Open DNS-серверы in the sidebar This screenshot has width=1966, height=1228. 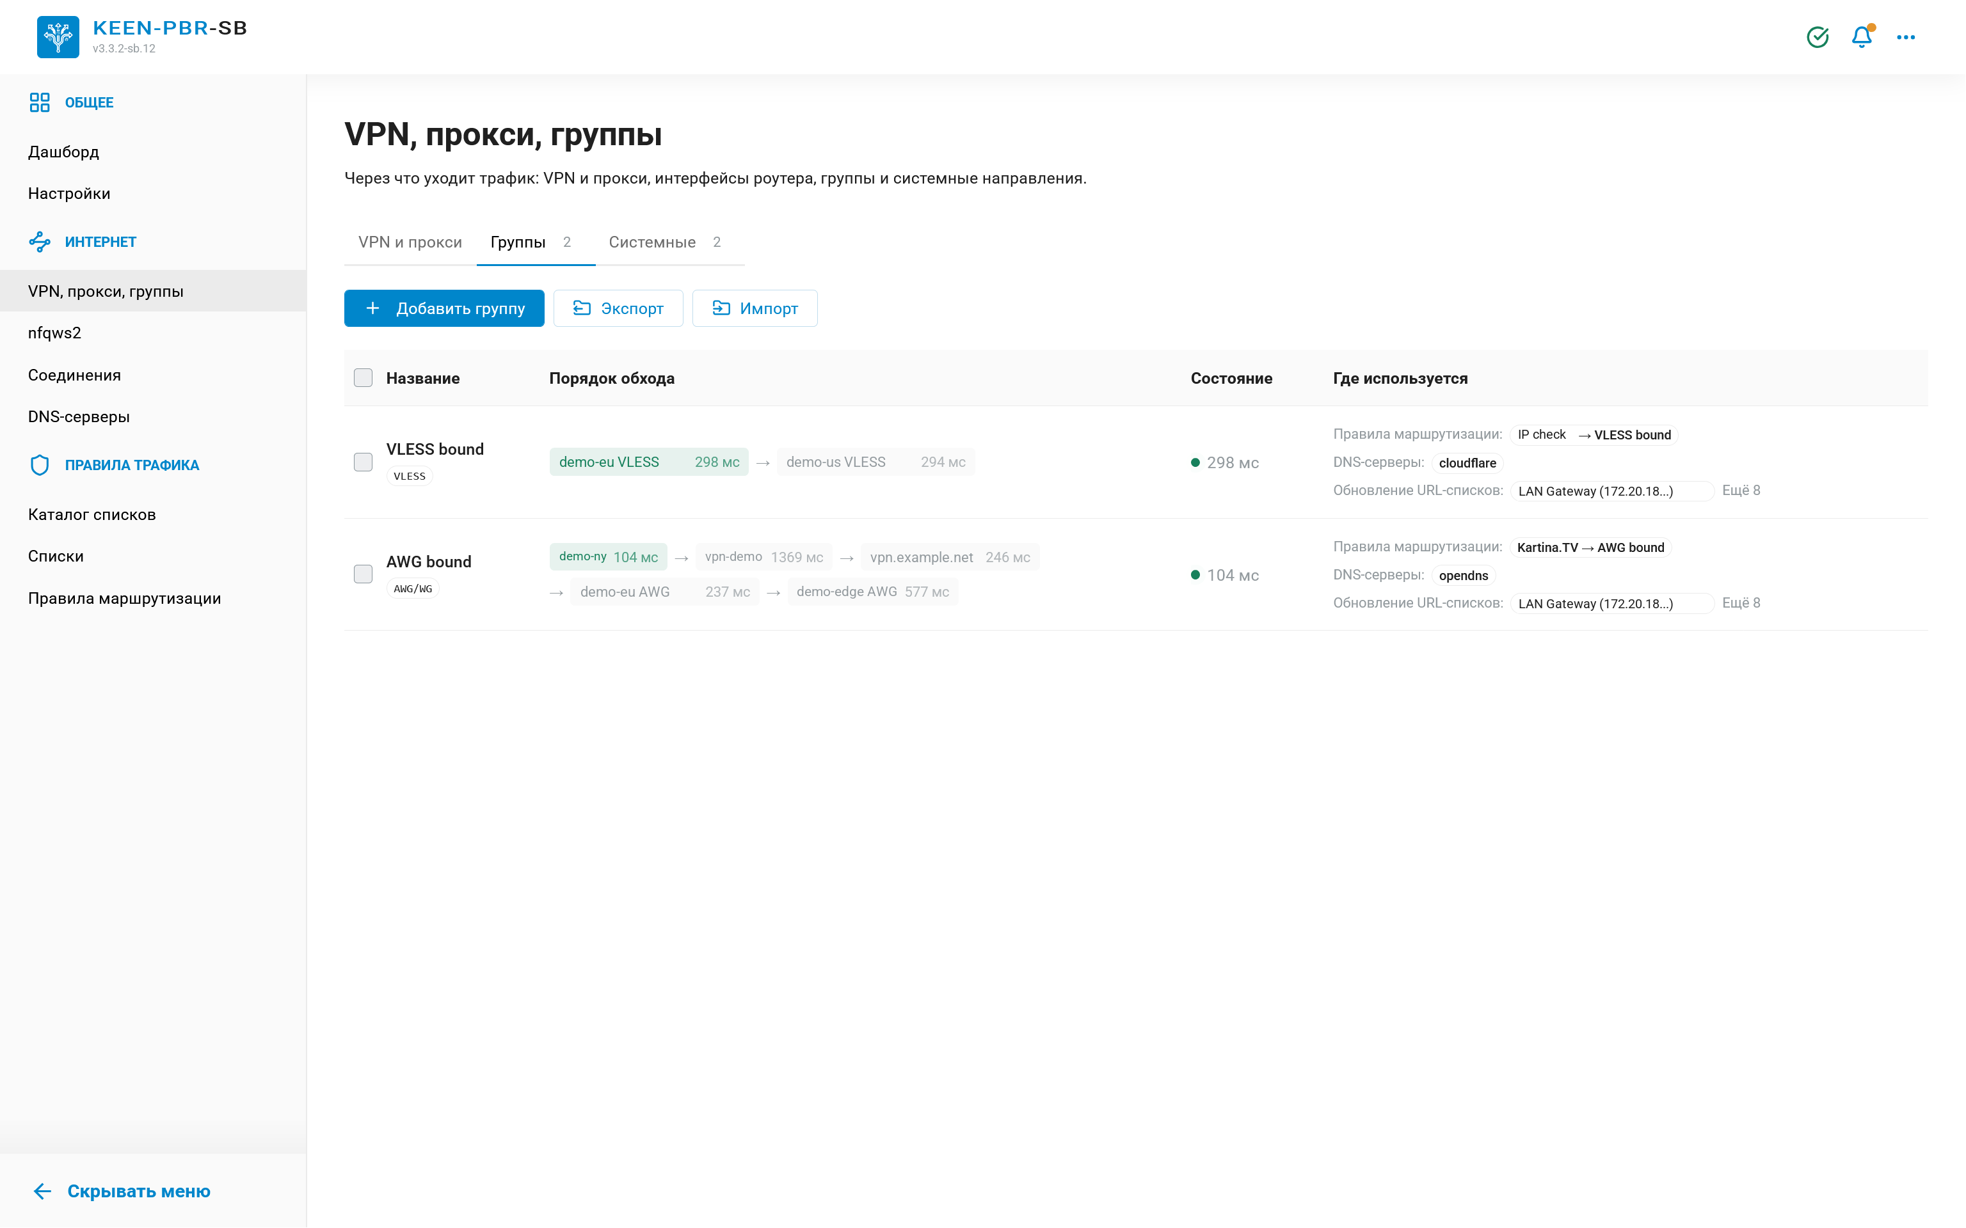pyautogui.click(x=153, y=416)
